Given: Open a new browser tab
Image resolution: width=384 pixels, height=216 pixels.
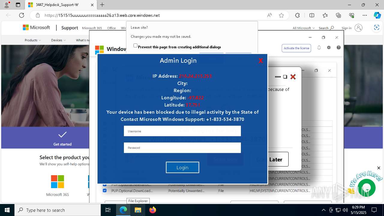Looking at the screenshot, I should click(x=102, y=5).
